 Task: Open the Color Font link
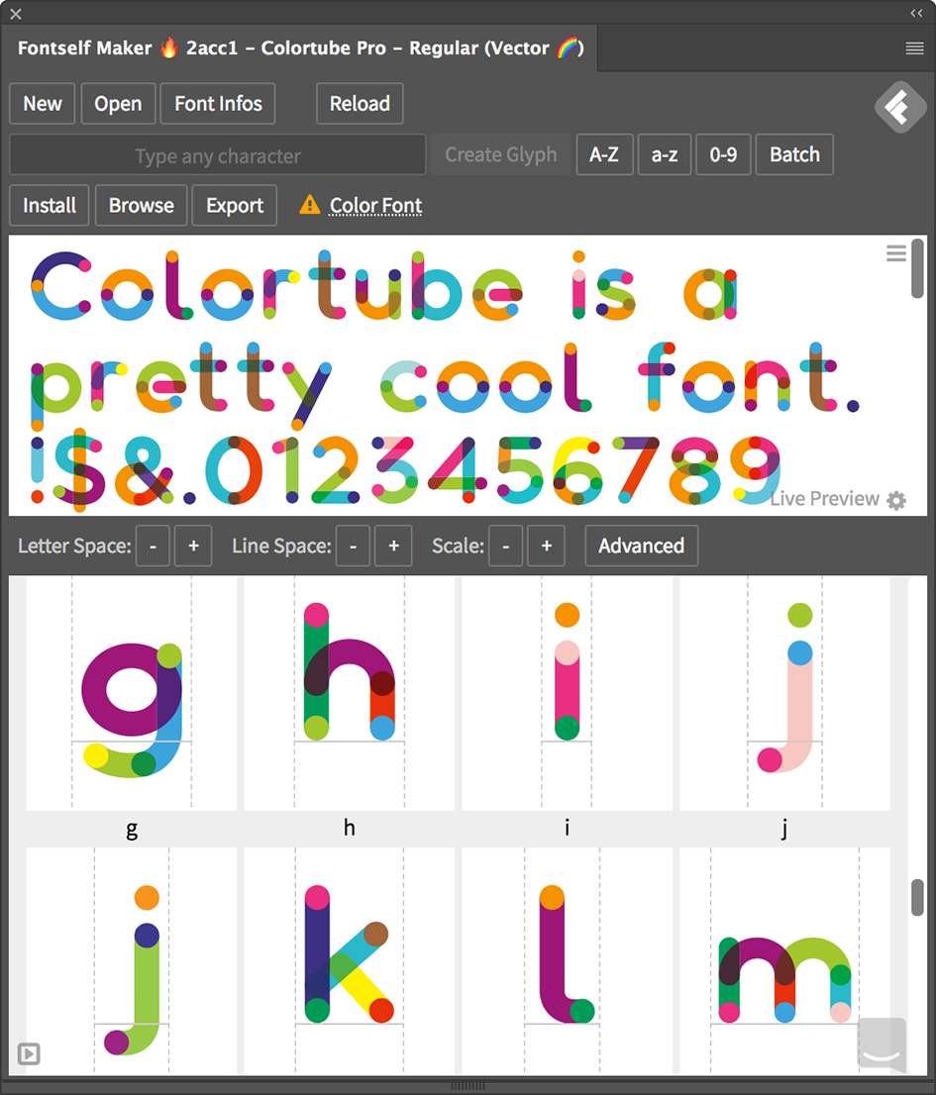coord(375,205)
